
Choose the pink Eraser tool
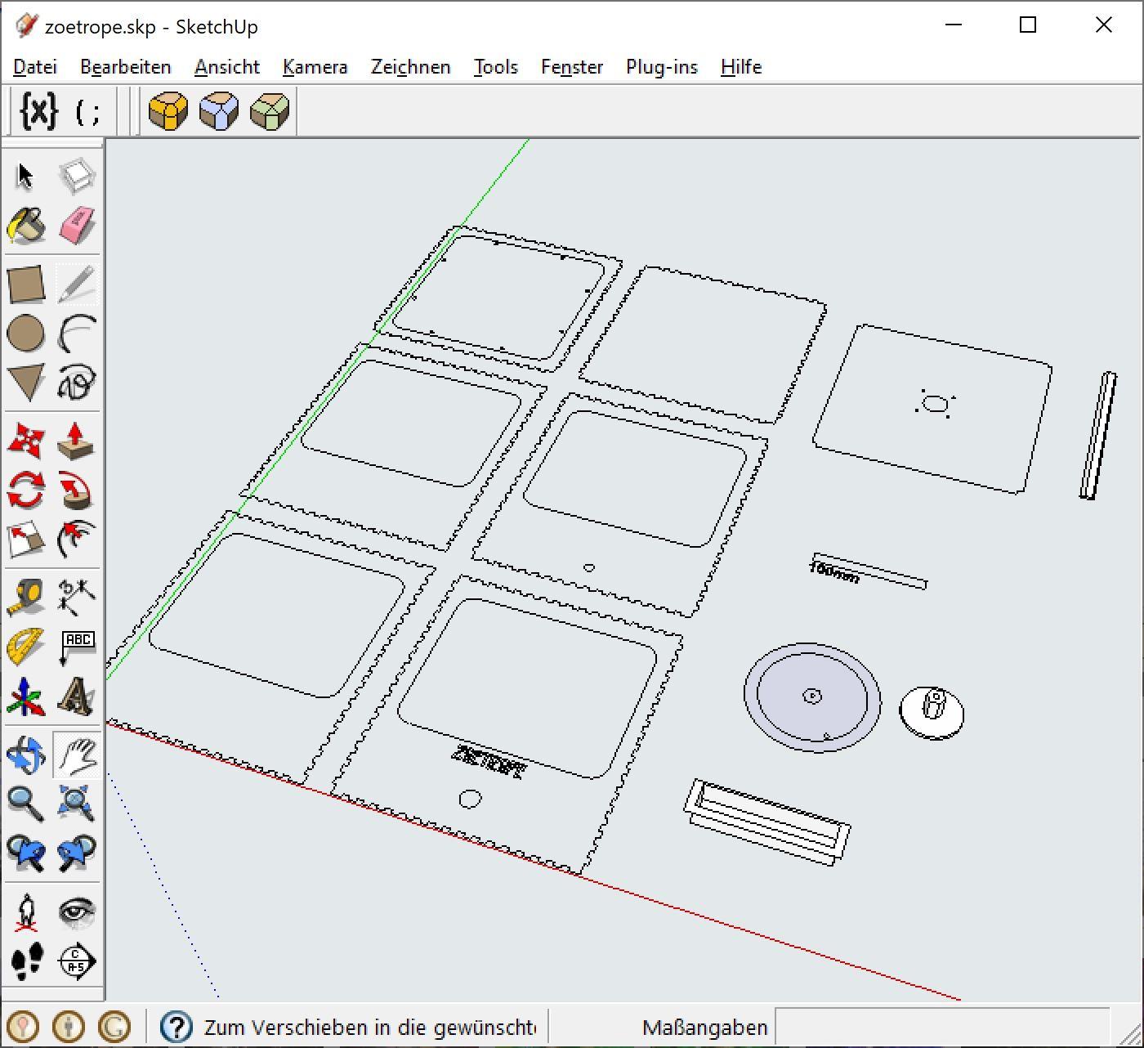[77, 226]
